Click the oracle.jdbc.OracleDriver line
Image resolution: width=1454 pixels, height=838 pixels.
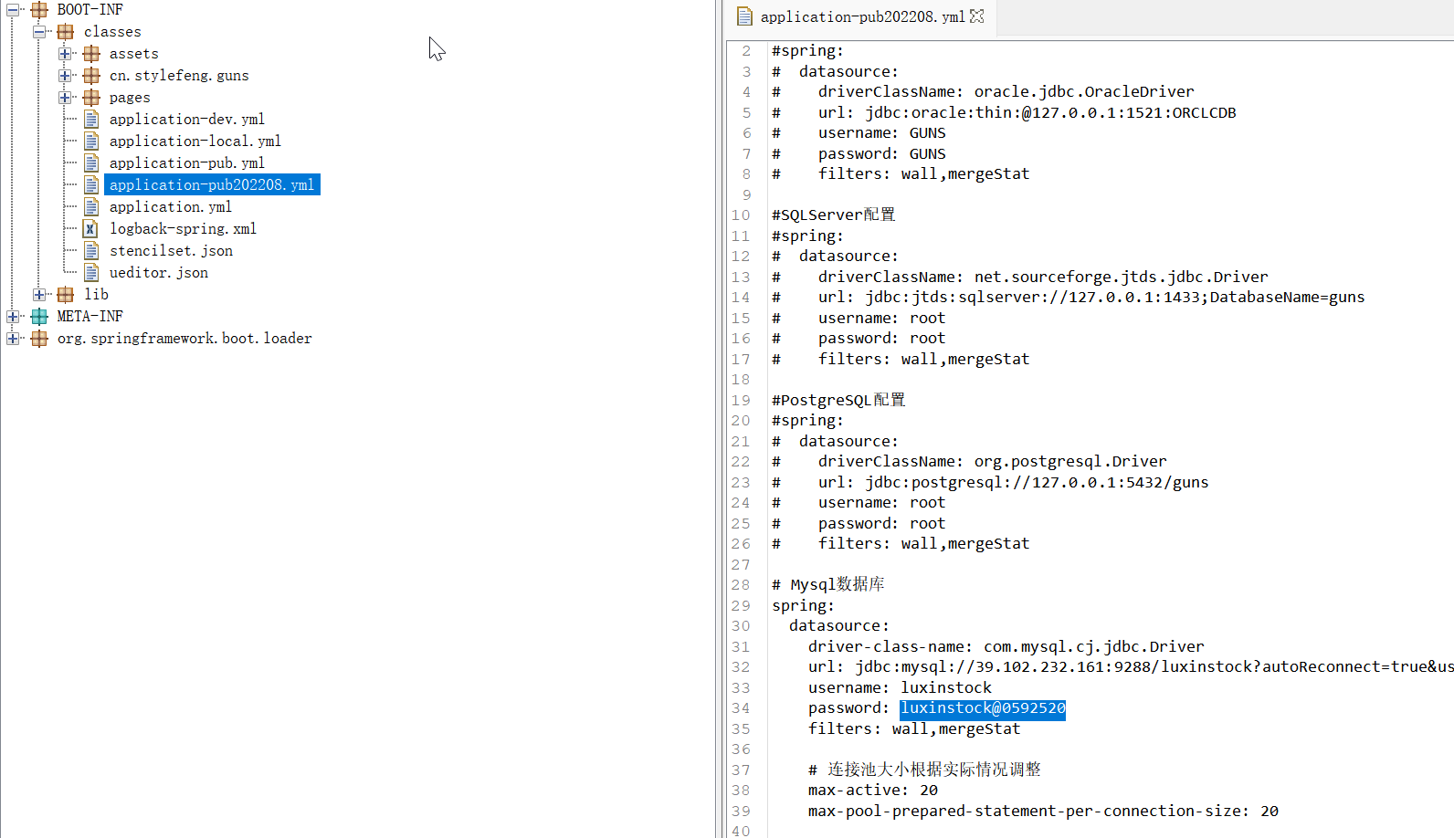point(983,92)
